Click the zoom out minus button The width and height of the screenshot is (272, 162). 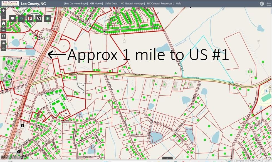(x=3, y=16)
